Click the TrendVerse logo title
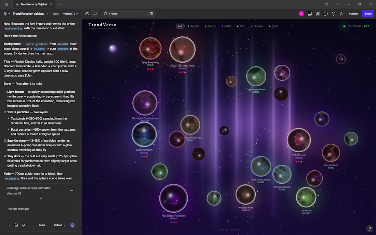This screenshot has width=376, height=235. [x=103, y=25]
